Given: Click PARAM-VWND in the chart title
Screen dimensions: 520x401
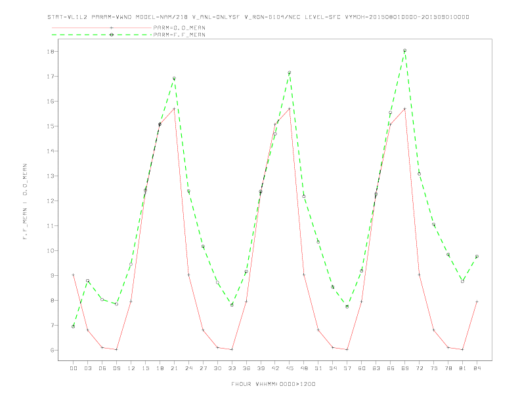Looking at the screenshot, I should pyautogui.click(x=112, y=17).
